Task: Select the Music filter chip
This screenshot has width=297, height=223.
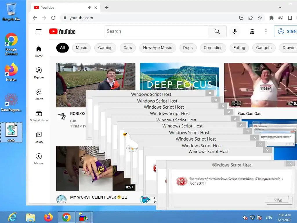Action: 82,48
